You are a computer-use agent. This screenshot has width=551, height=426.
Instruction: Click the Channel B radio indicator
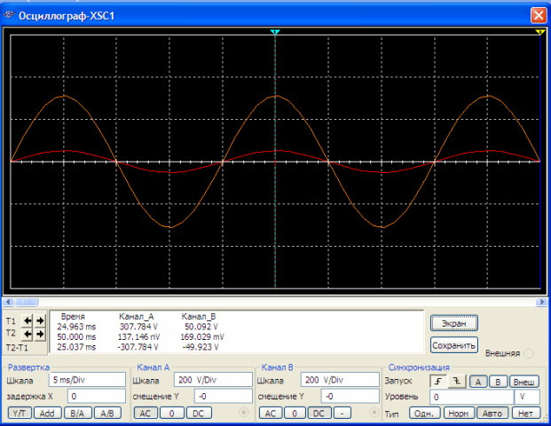(x=374, y=413)
